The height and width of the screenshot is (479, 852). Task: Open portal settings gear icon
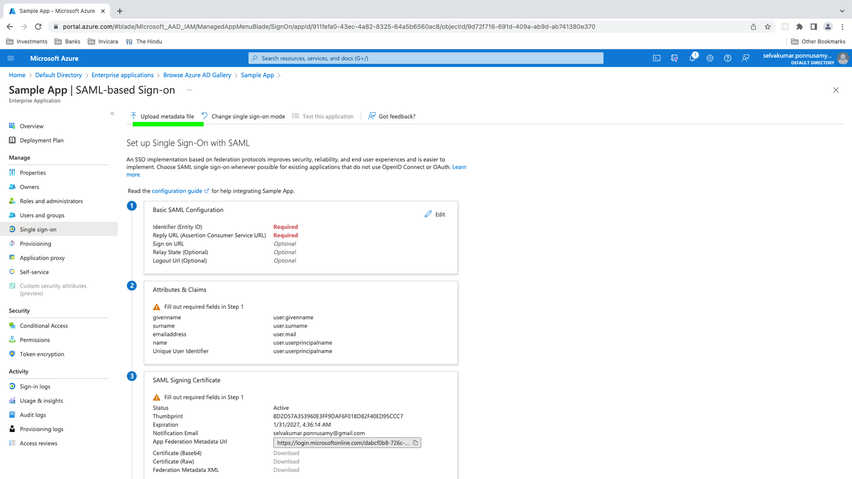(710, 58)
